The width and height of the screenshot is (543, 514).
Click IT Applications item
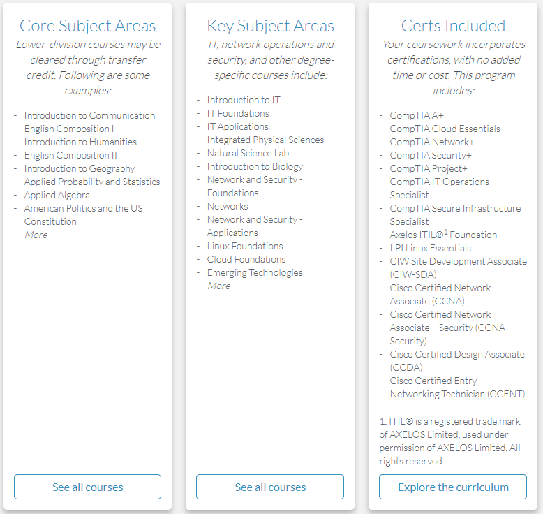pyautogui.click(x=237, y=126)
